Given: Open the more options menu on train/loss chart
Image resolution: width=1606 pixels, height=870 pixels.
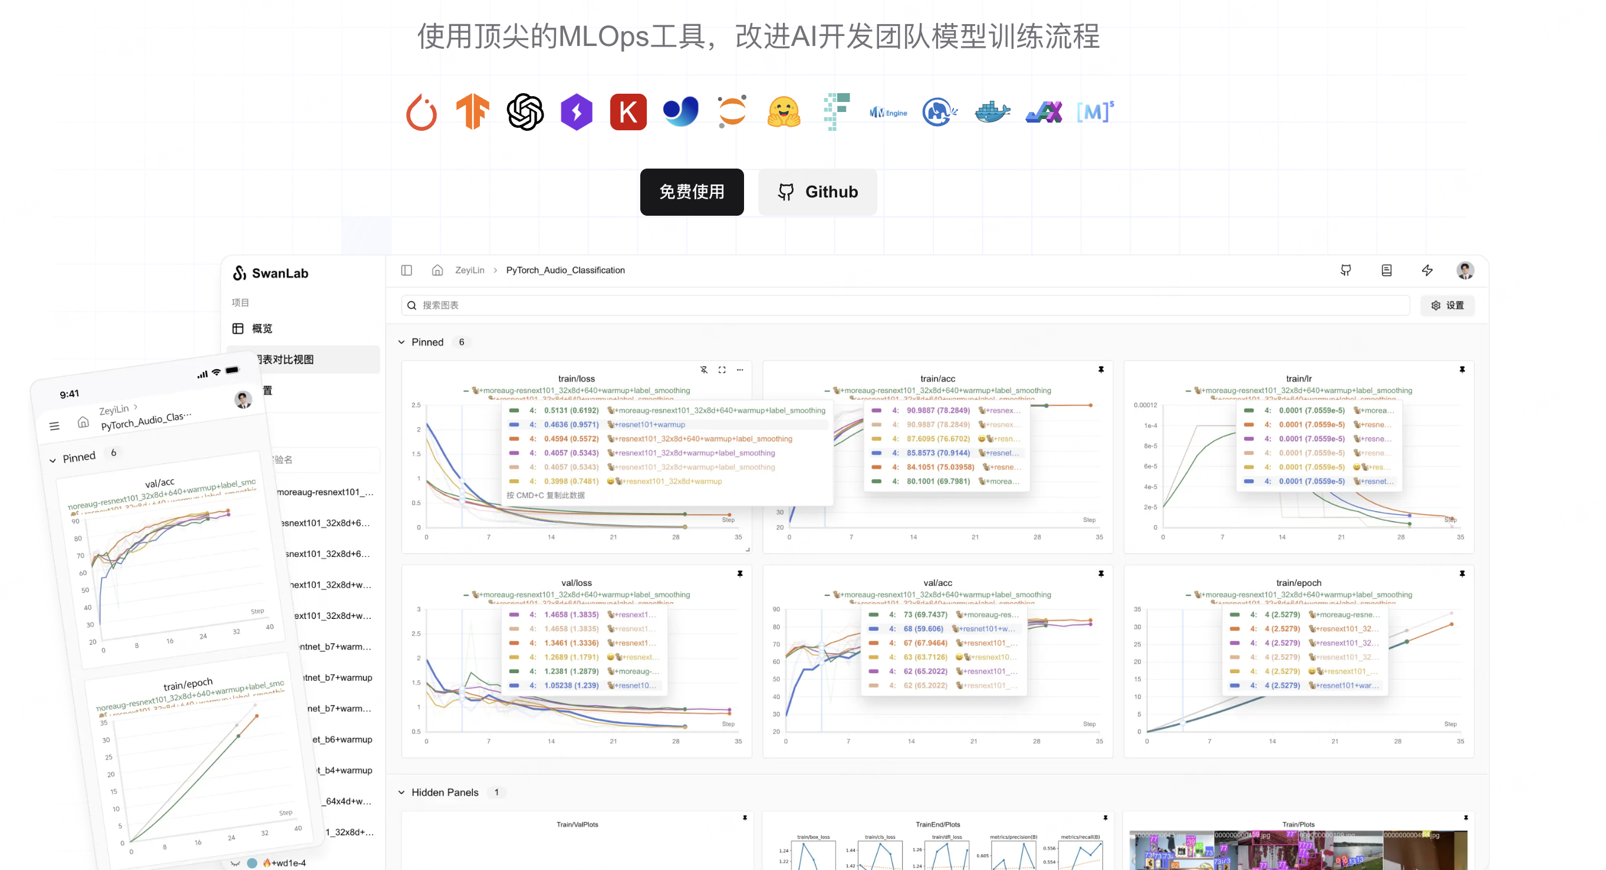Looking at the screenshot, I should tap(739, 370).
